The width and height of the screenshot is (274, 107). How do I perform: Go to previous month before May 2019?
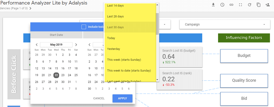coord(37,45)
